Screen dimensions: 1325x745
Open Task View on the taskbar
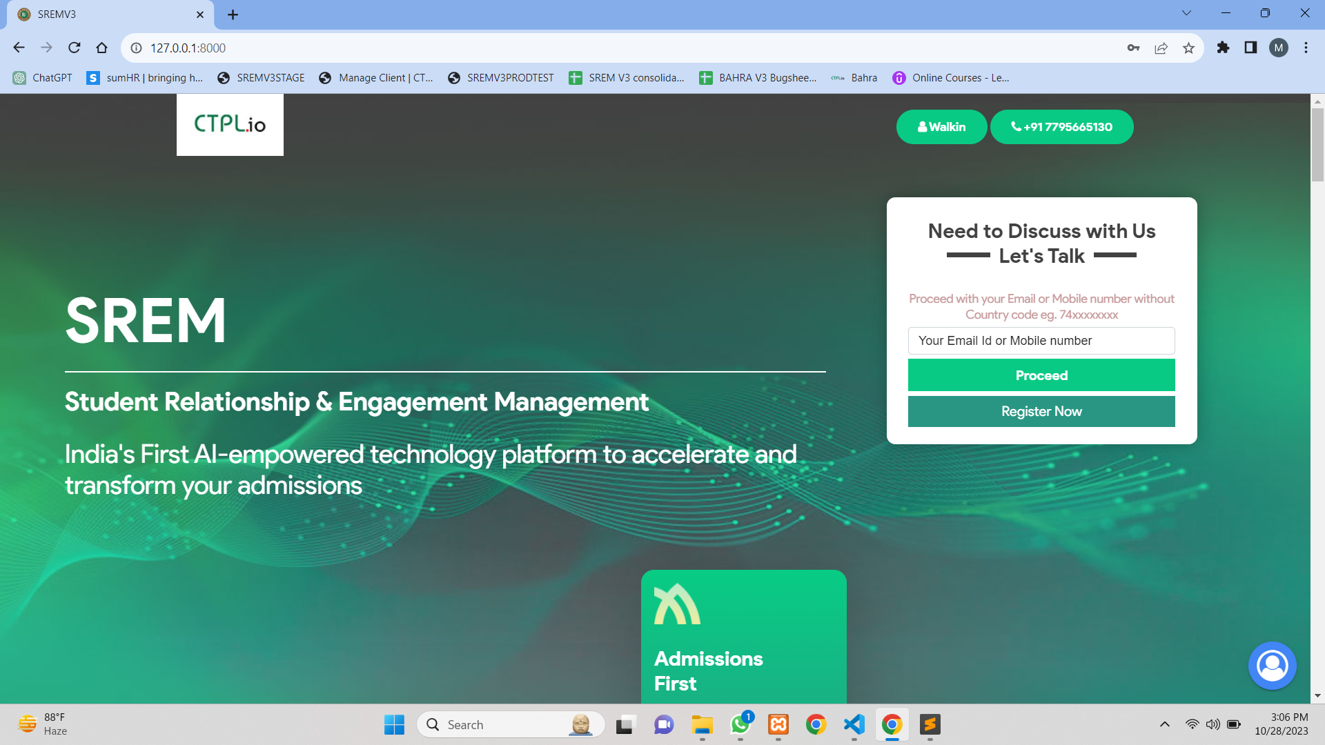625,724
